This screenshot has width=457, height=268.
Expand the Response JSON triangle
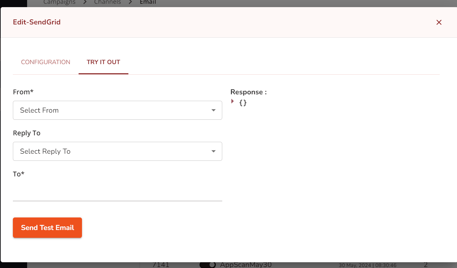click(x=232, y=101)
